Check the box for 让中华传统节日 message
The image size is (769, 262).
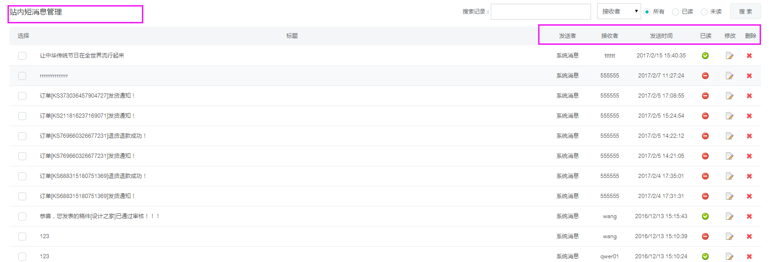pos(22,56)
